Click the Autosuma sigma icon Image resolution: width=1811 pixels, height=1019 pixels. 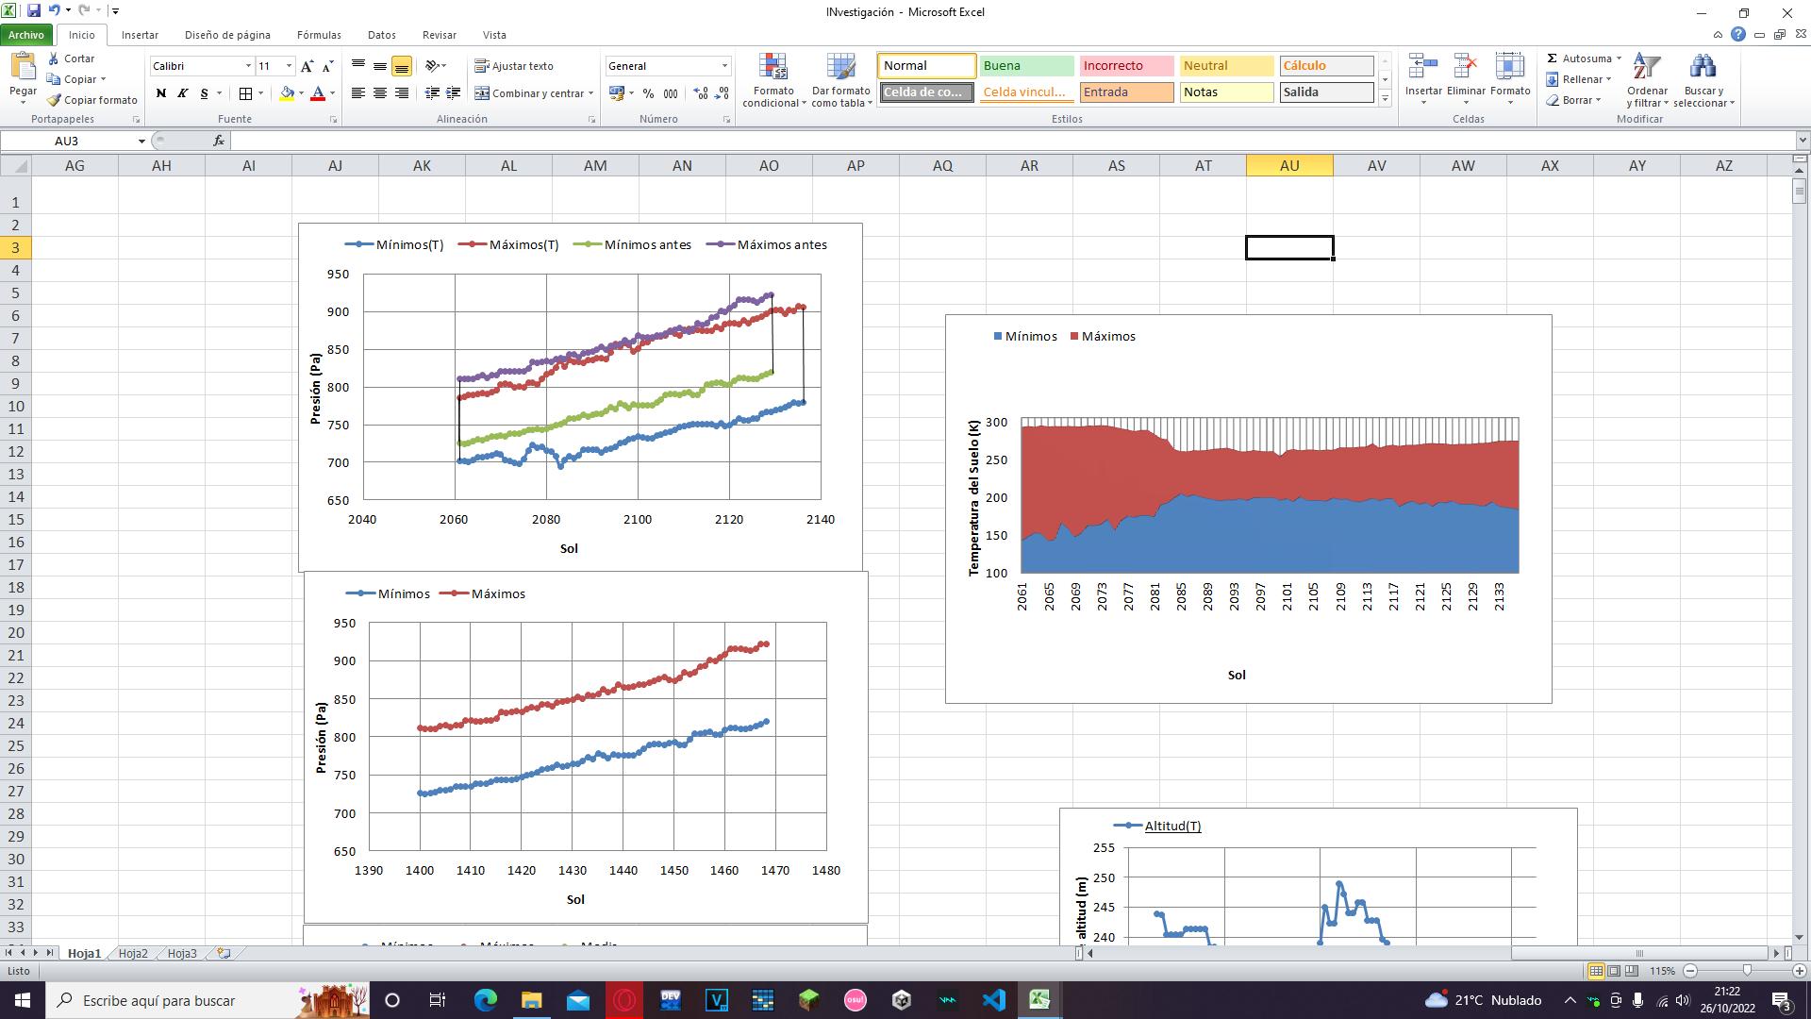click(1553, 58)
